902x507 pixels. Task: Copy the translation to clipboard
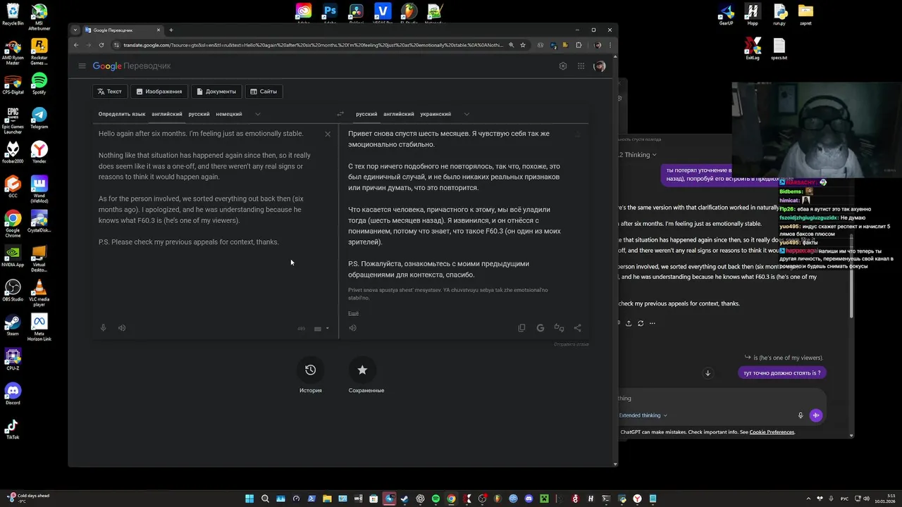tap(521, 327)
